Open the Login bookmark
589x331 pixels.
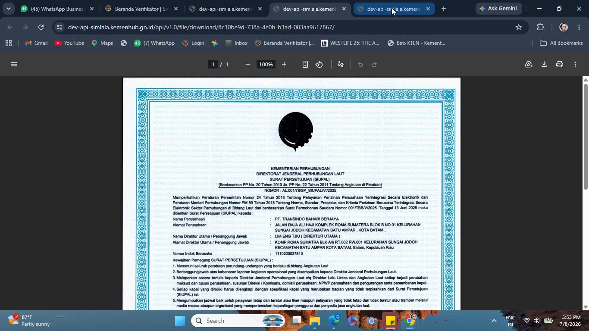point(193,43)
